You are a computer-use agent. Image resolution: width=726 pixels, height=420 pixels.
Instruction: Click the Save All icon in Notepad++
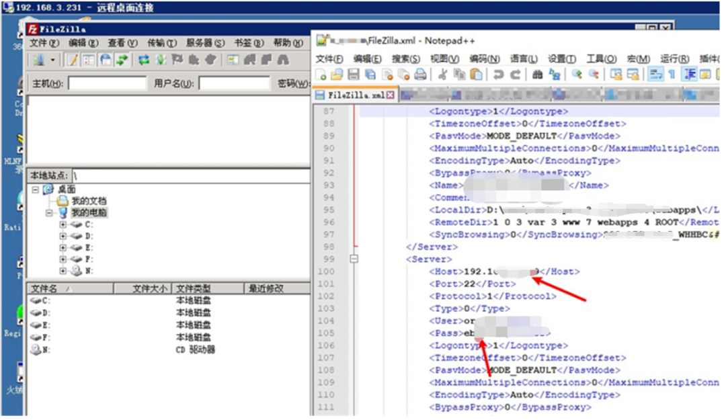tap(370, 74)
